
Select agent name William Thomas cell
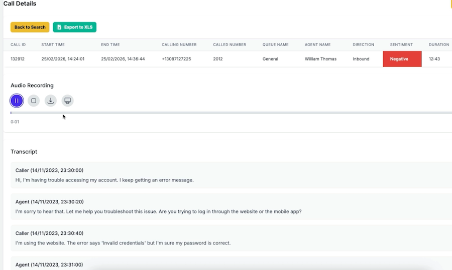320,59
